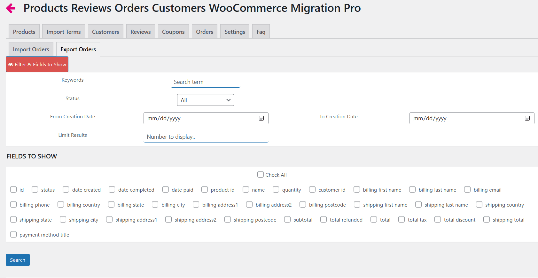Tick the date created checkbox

click(66, 189)
